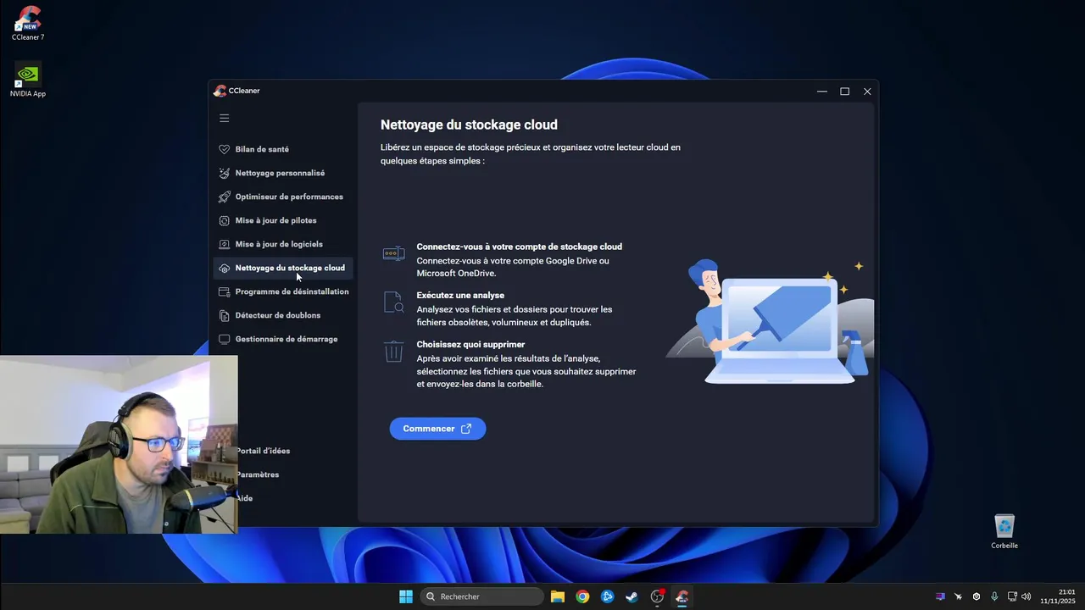Open the Corbeille recycle bin icon
The width and height of the screenshot is (1085, 610).
pos(1004,531)
